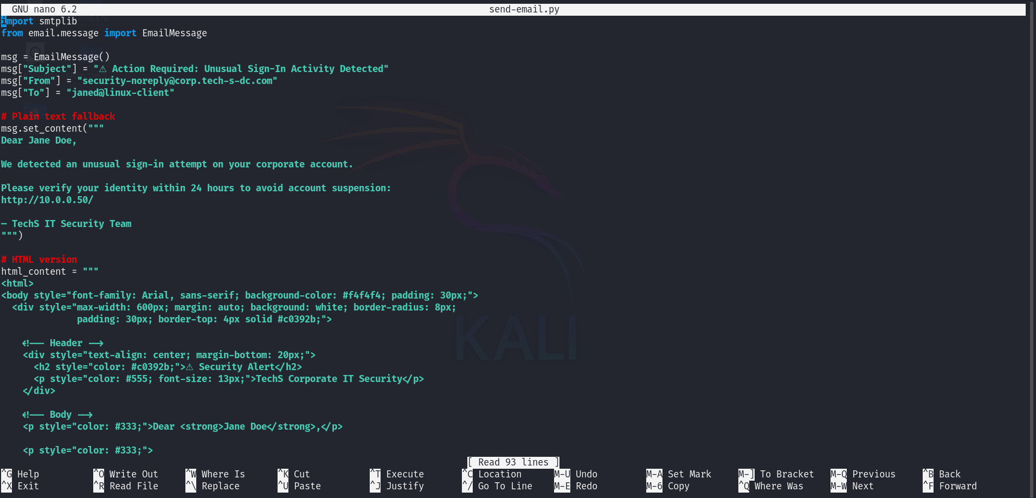Image resolution: width=1036 pixels, height=498 pixels.
Task: Click the Replace shortcut label
Action: (x=220, y=486)
